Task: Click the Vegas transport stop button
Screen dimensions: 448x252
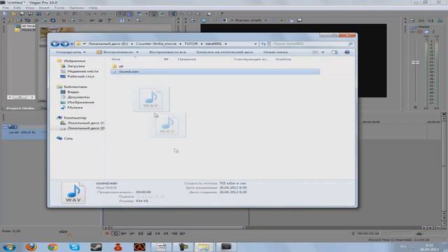Action: pyautogui.click(x=149, y=233)
